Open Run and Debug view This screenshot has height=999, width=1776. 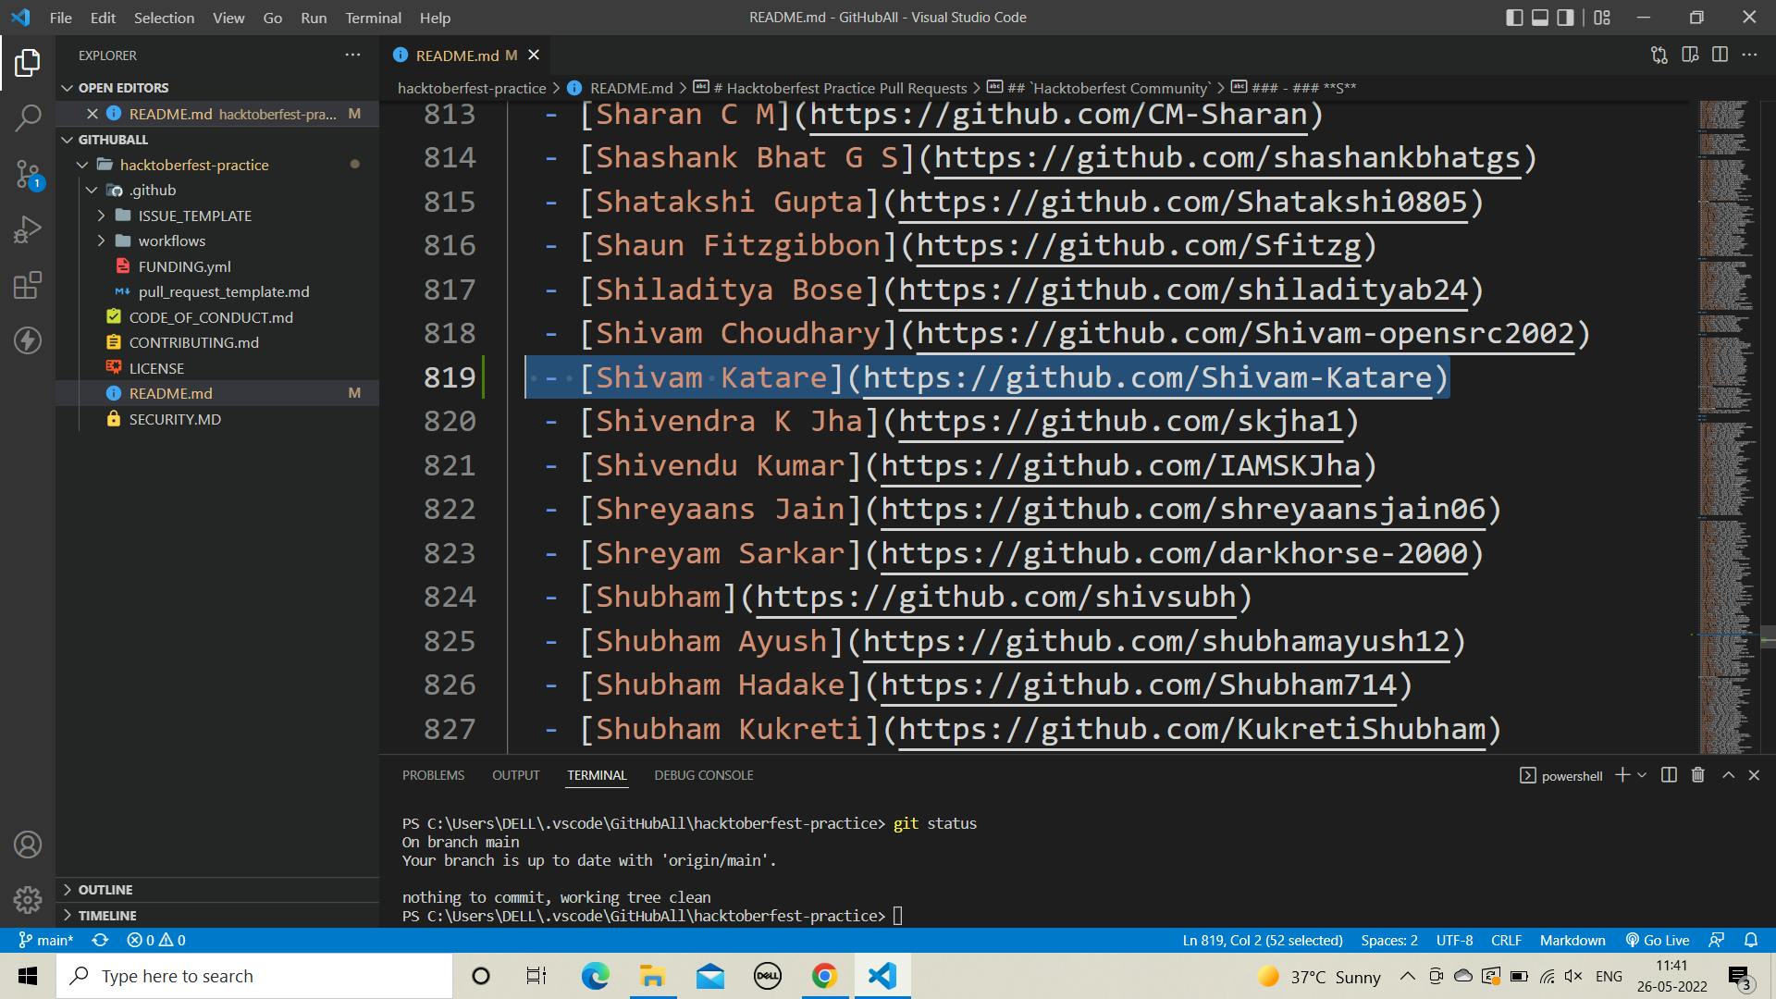[28, 229]
